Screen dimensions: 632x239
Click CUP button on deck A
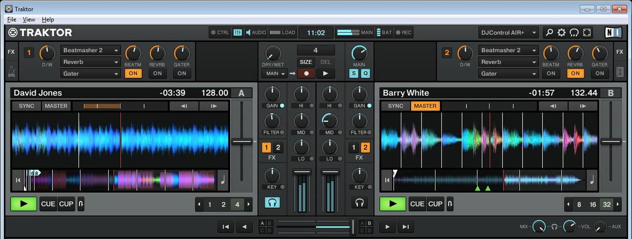pos(66,204)
